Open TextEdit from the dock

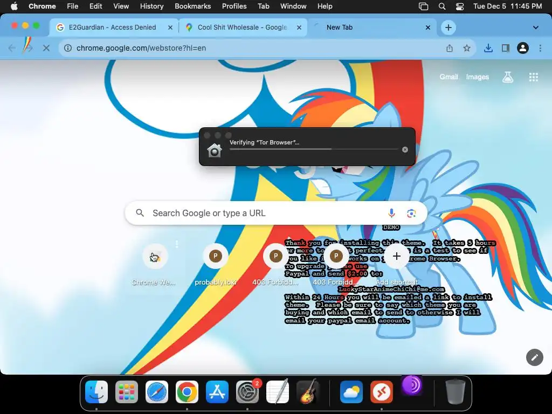point(278,391)
